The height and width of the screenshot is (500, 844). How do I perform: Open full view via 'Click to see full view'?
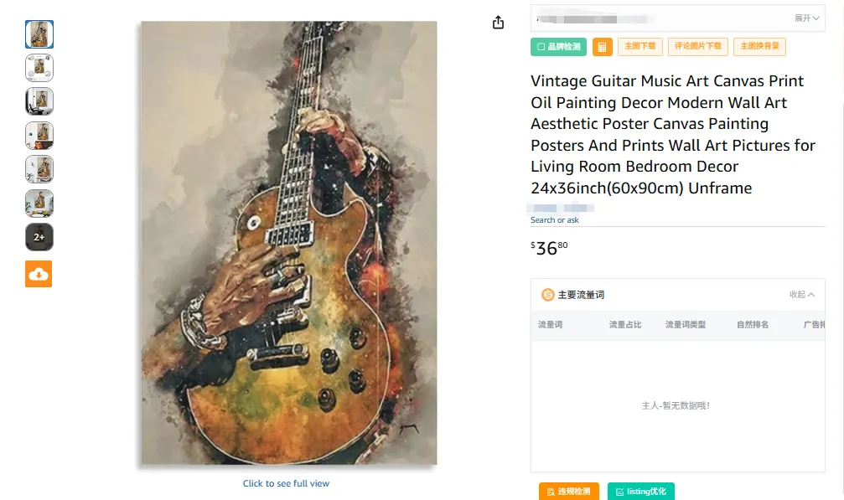tap(287, 483)
